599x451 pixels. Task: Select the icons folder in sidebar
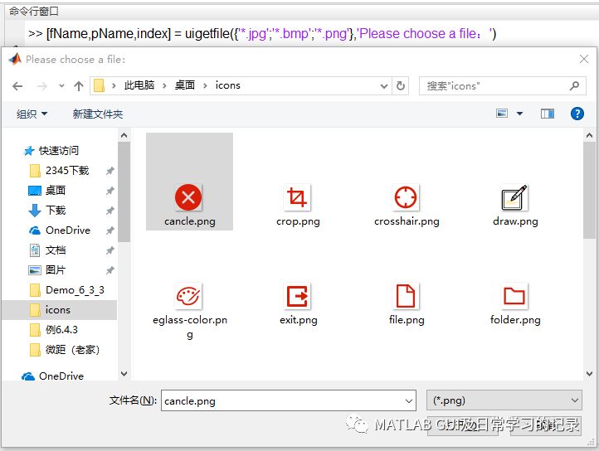click(x=59, y=310)
